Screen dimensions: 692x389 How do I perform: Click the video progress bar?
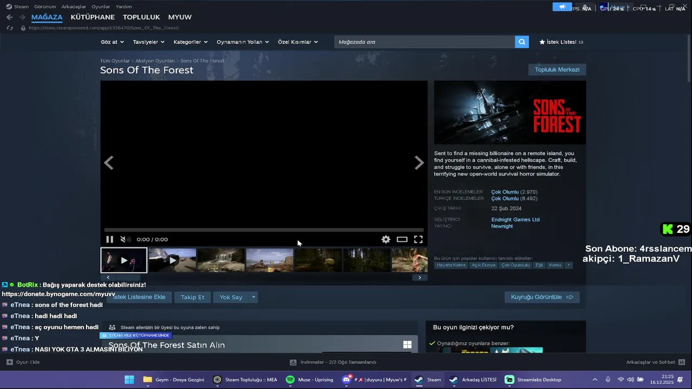tap(264, 230)
